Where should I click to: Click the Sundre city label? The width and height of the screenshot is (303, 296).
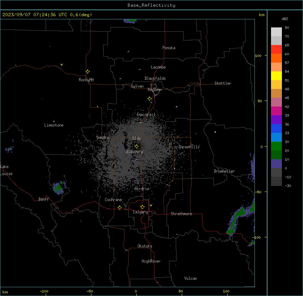point(103,137)
